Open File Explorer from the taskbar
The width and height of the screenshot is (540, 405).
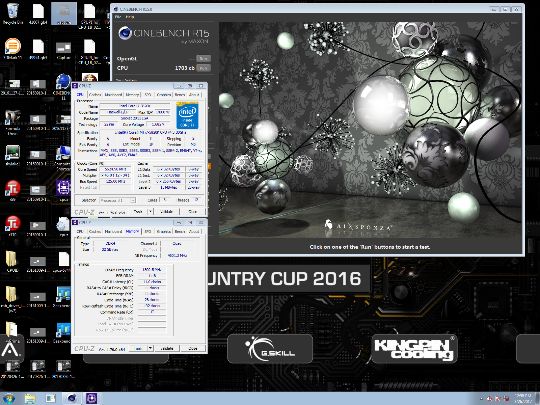click(30, 399)
